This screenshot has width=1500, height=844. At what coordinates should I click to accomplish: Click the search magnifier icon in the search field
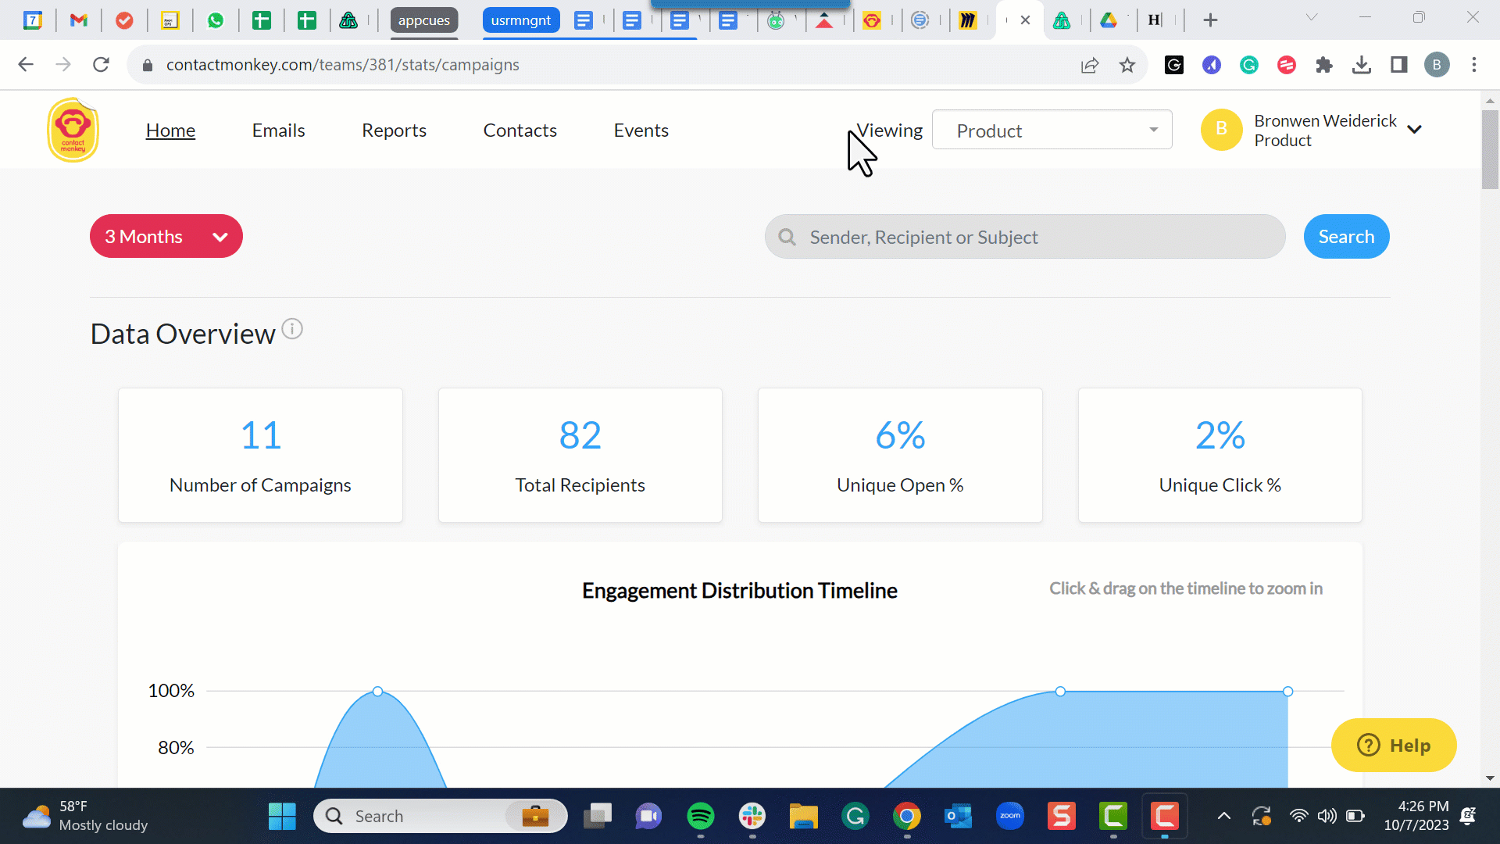tap(787, 237)
